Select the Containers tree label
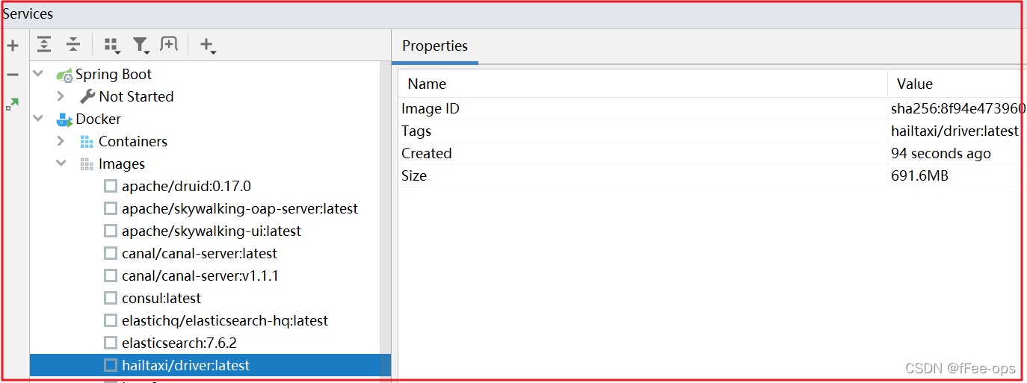1027x383 pixels. click(x=133, y=141)
